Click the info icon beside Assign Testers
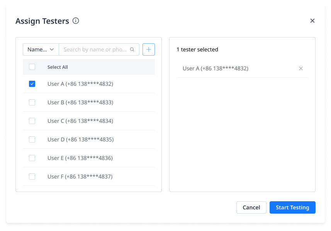Screen dimensions: 331x231 point(76,21)
